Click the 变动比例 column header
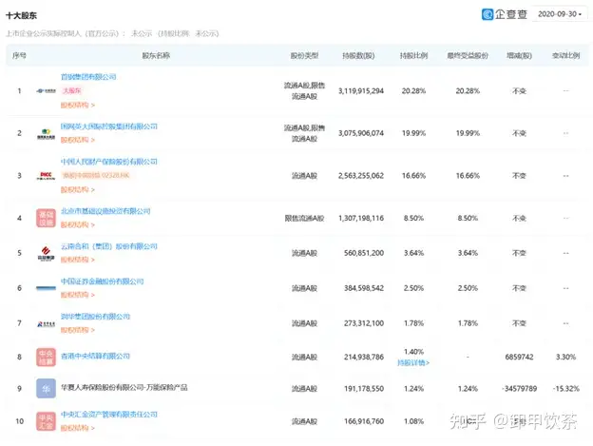 point(566,55)
